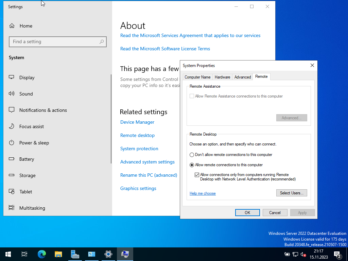Open Task View on the taskbar
The height and width of the screenshot is (261, 348).
pos(24,254)
